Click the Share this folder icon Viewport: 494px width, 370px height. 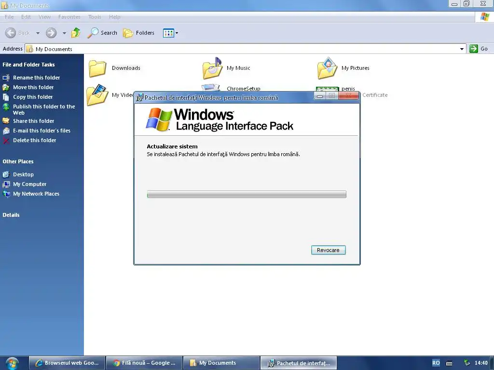point(6,121)
